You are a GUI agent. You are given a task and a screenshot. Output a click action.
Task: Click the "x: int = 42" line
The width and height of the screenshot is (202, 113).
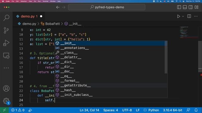40,30
